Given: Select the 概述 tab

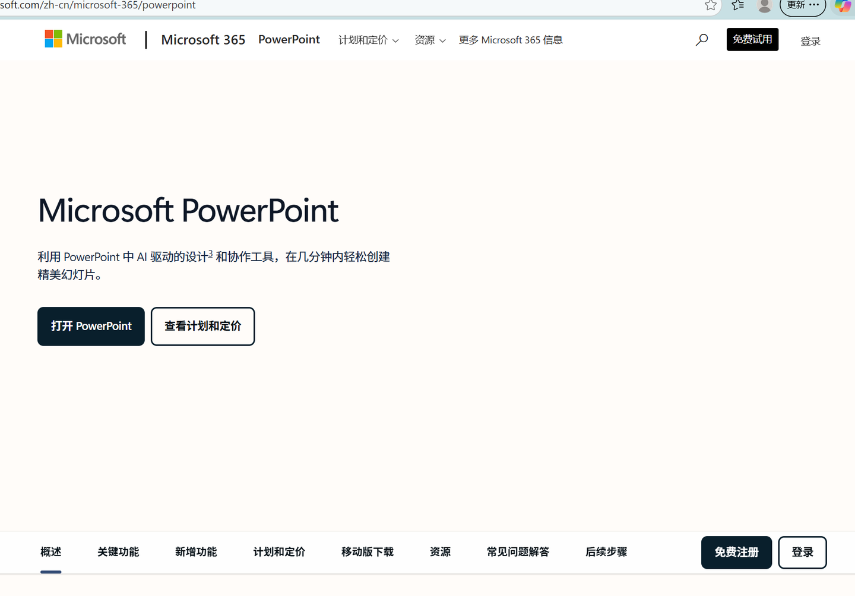Looking at the screenshot, I should 51,552.
